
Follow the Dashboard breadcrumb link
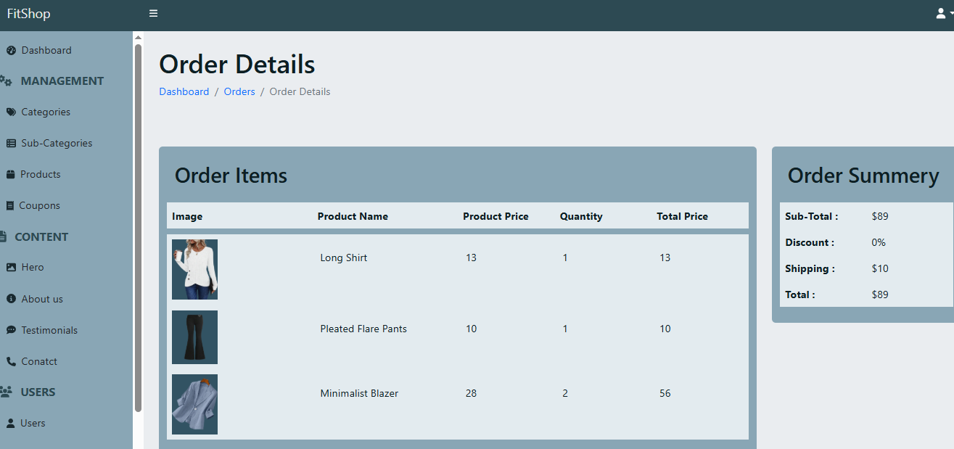pos(184,92)
